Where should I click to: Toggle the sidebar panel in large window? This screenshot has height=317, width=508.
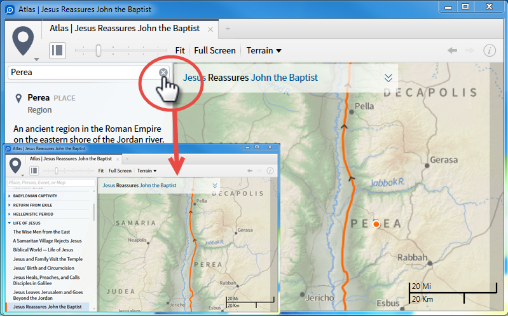pos(57,51)
